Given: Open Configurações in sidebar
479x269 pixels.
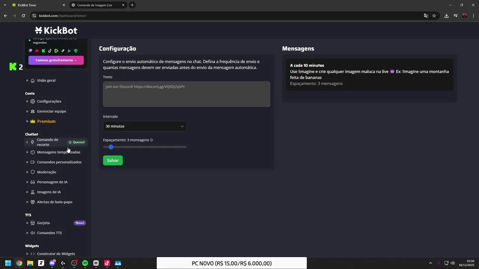Looking at the screenshot, I should 49,101.
